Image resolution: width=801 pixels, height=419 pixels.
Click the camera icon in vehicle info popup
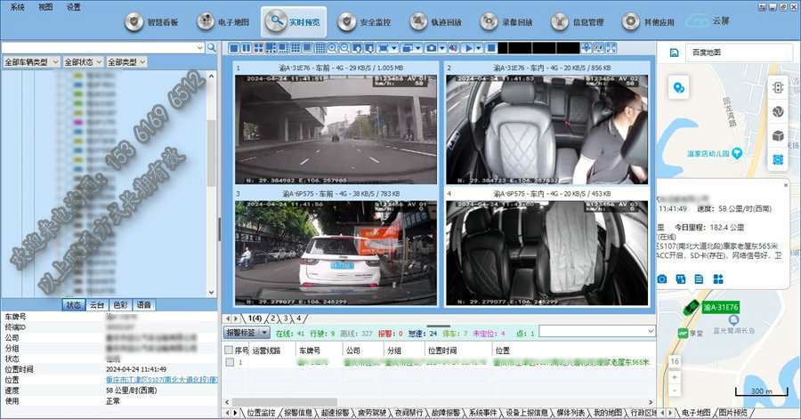pos(661,279)
